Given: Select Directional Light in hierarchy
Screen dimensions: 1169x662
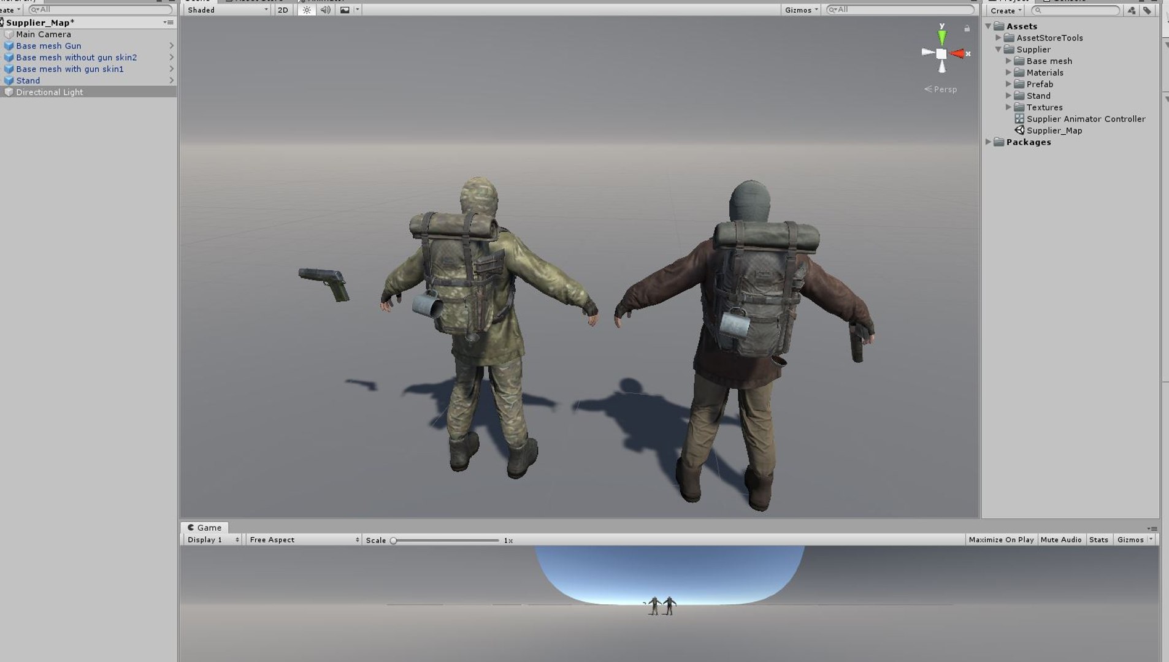Looking at the screenshot, I should 88,93.
